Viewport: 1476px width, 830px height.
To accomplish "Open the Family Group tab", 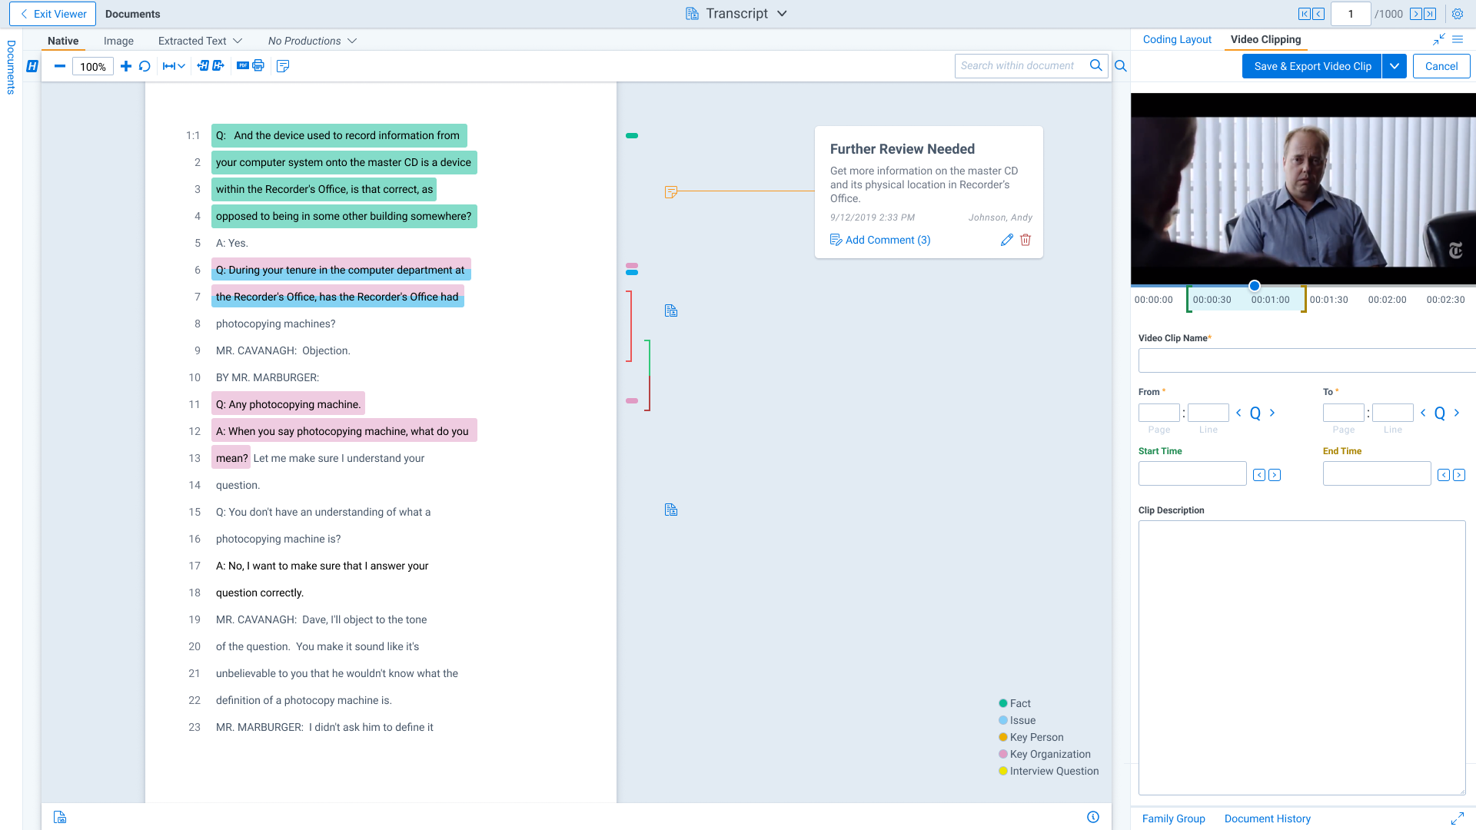I will coord(1173,818).
